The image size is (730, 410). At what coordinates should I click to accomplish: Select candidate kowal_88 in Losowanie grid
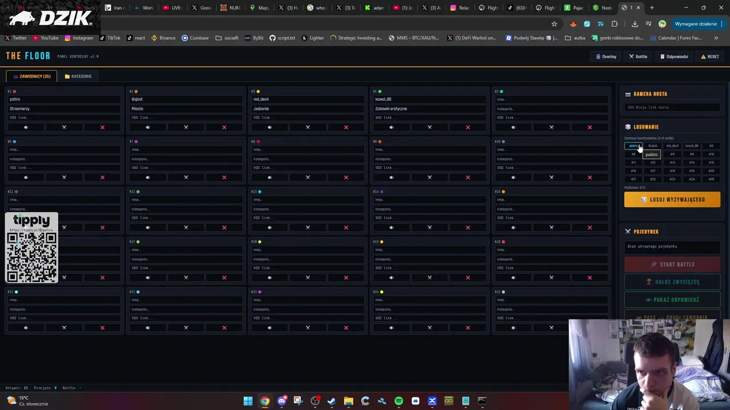[692, 146]
